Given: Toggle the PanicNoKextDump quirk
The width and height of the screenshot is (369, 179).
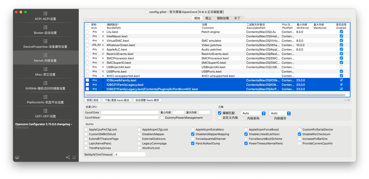Looking at the screenshot, I should [x=193, y=143].
